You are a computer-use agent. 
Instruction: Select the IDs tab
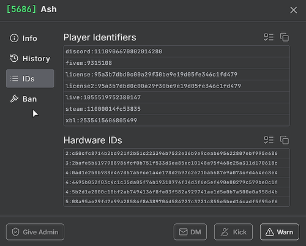(30, 78)
